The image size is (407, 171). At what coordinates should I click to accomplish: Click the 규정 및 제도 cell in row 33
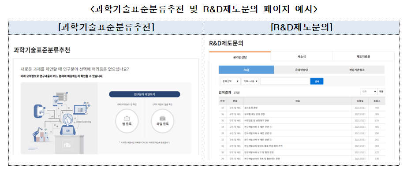pos(235,134)
